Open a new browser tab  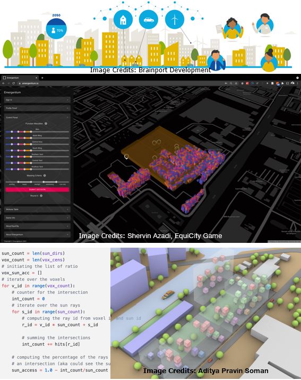click(42, 78)
